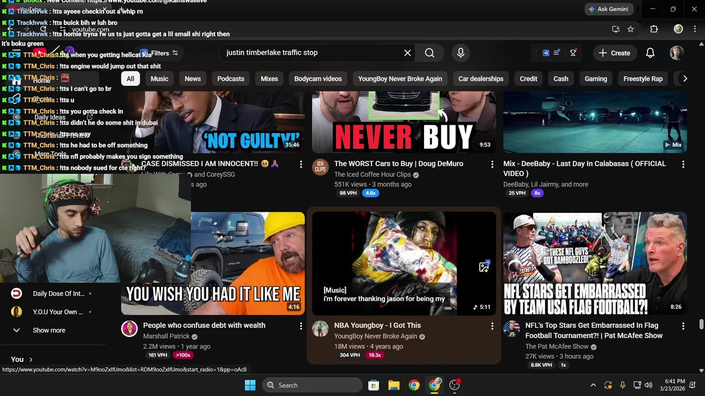The image size is (705, 396).
Task: Click the Ask Gemini button
Action: point(609,9)
